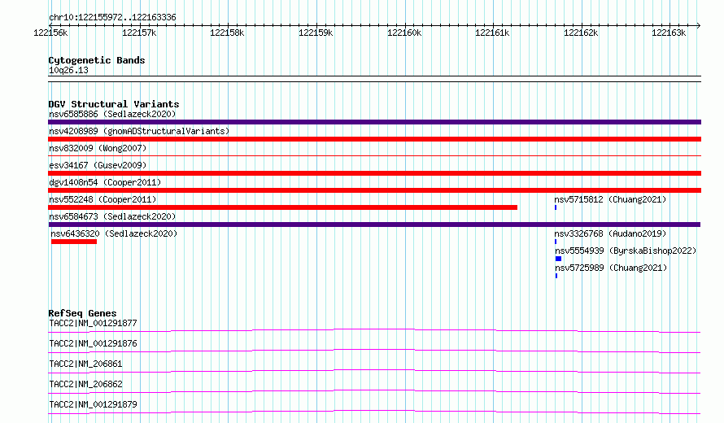Click the TACC2|NM_206862 transcript label

[x=85, y=384]
